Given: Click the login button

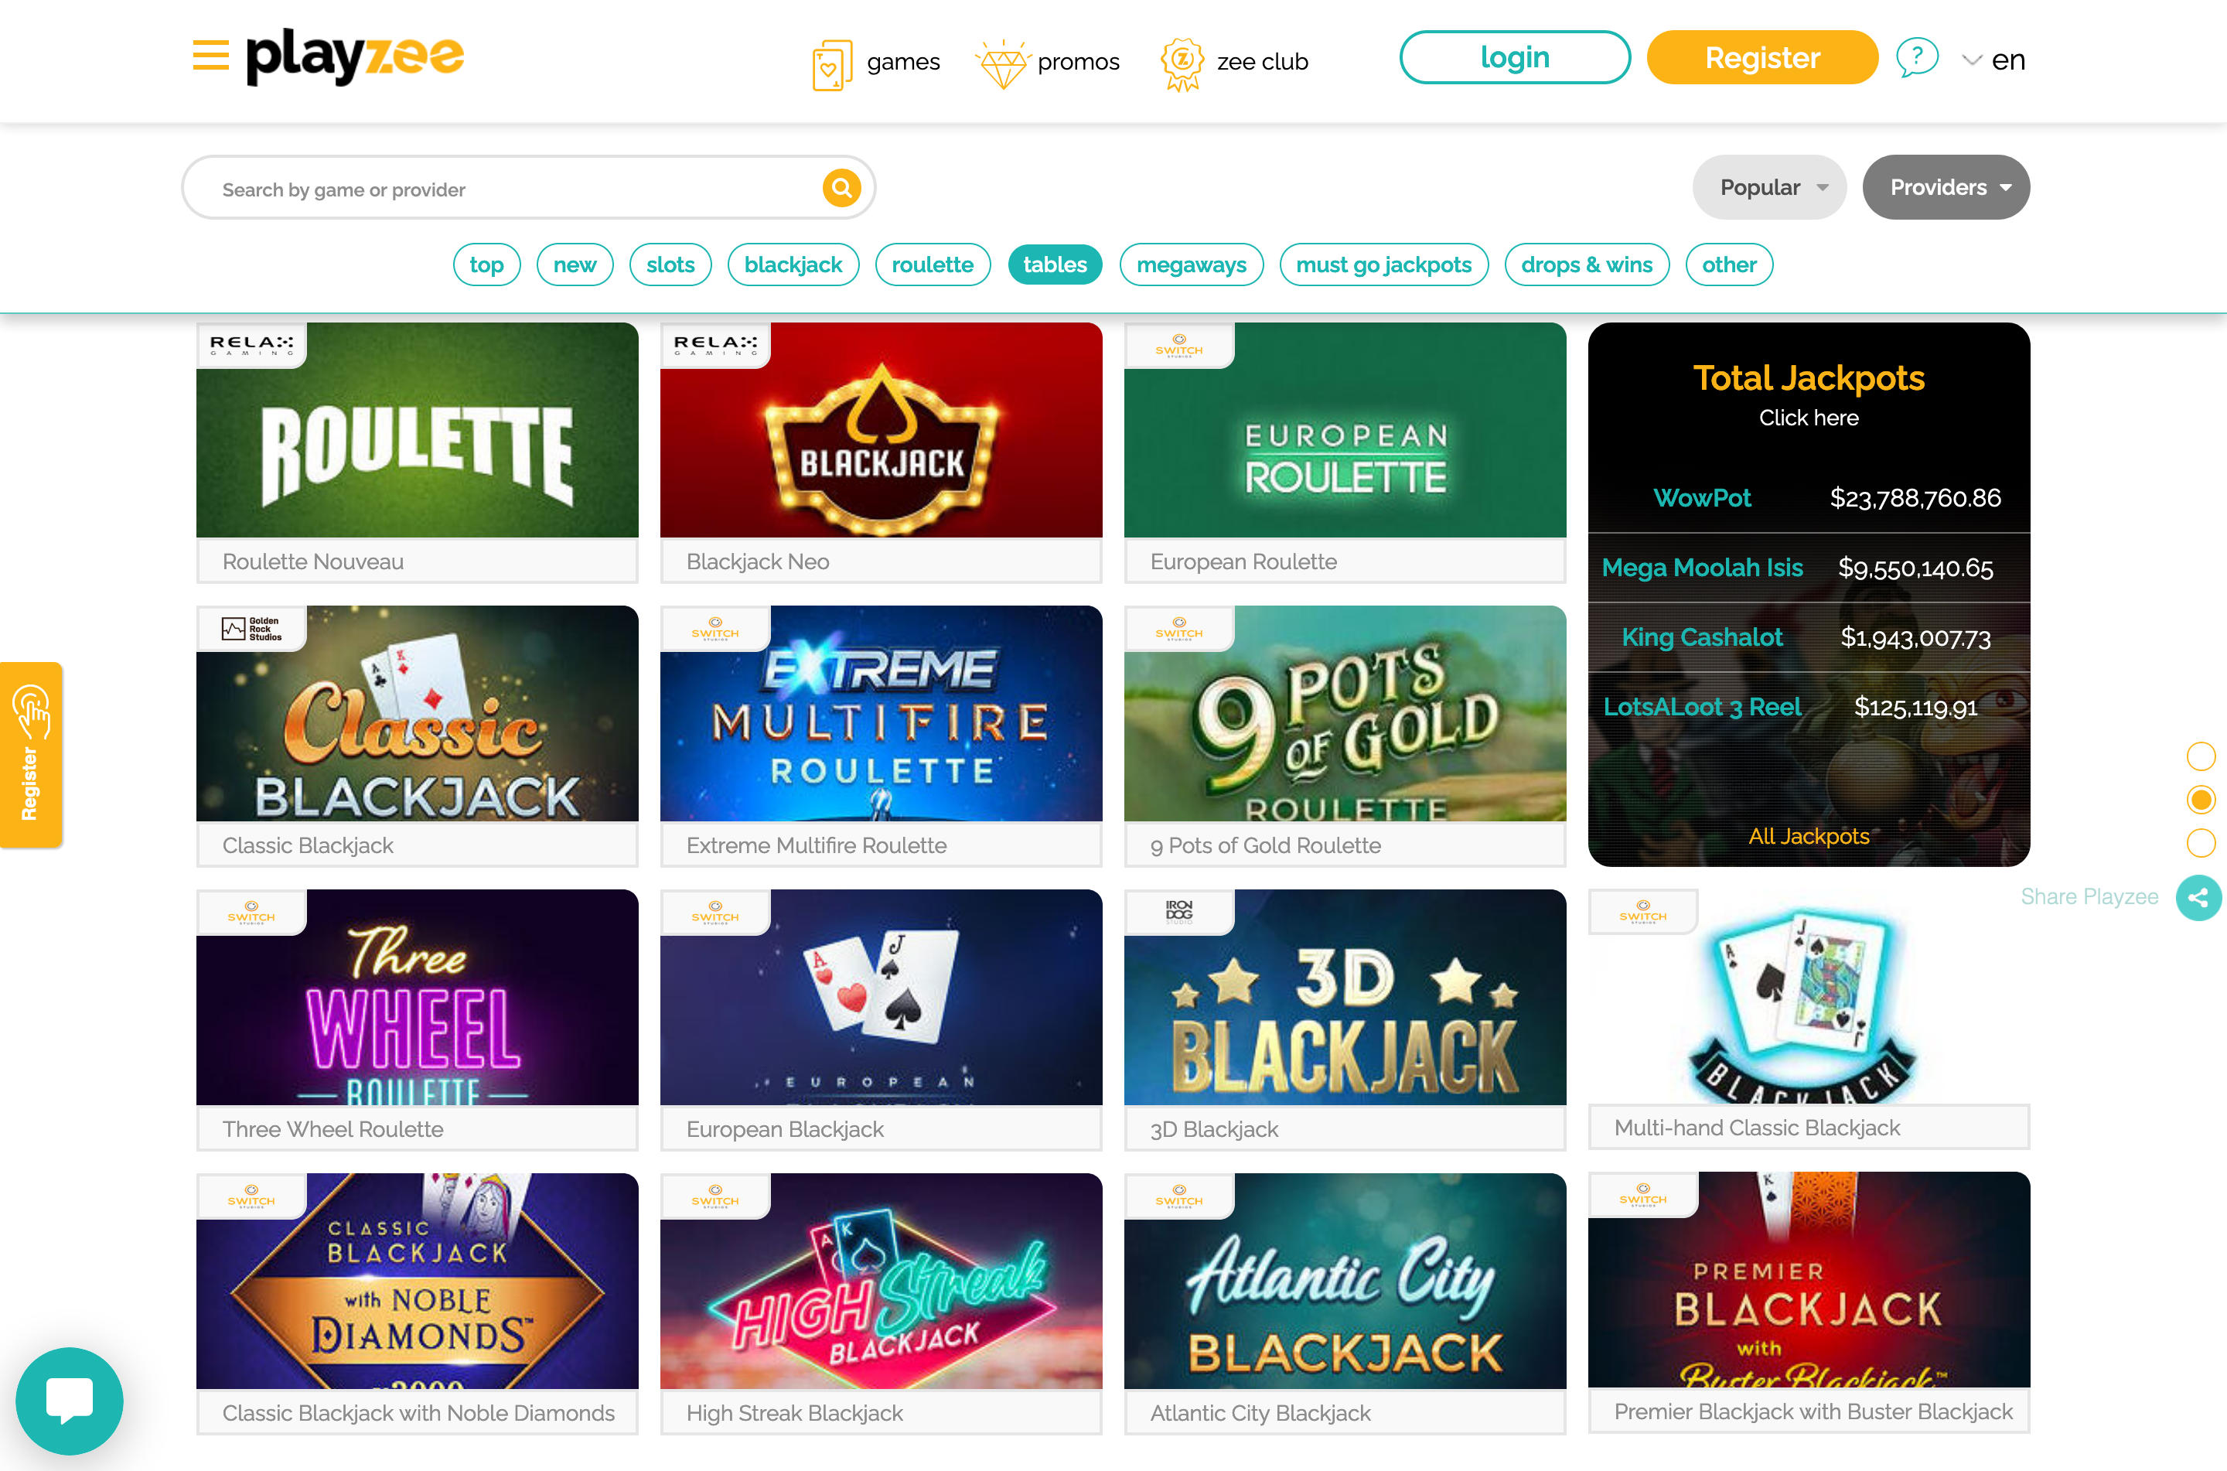Looking at the screenshot, I should coord(1514,58).
